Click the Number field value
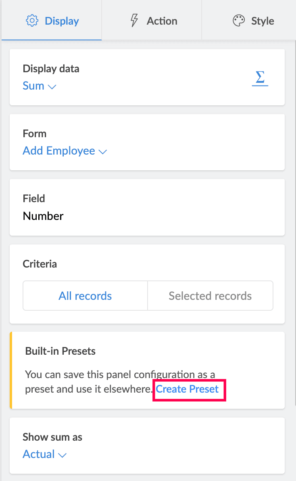 [43, 216]
